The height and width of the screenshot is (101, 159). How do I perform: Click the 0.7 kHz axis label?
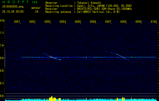[x=2, y=83]
